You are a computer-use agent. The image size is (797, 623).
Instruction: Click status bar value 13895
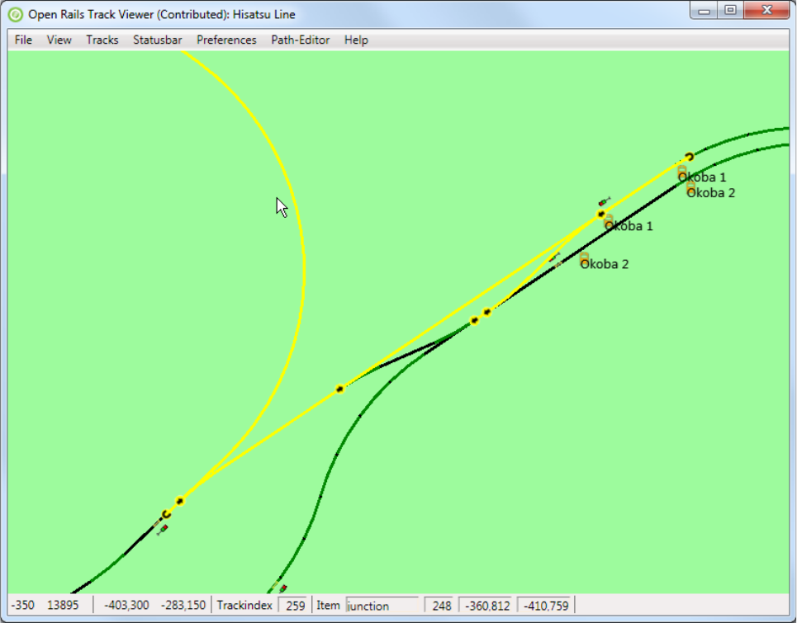pos(63,605)
